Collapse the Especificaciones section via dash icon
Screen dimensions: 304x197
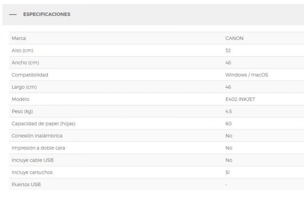coord(13,14)
